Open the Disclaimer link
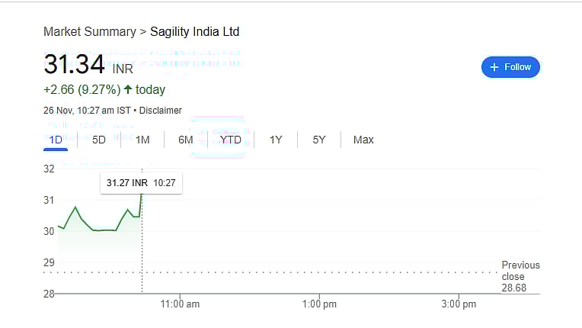Image resolution: width=582 pixels, height=328 pixels. coord(160,111)
